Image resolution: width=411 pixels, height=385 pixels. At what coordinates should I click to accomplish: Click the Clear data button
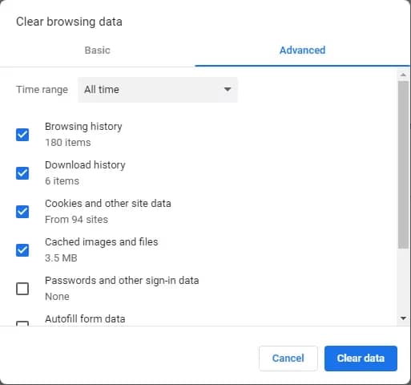tap(361, 359)
